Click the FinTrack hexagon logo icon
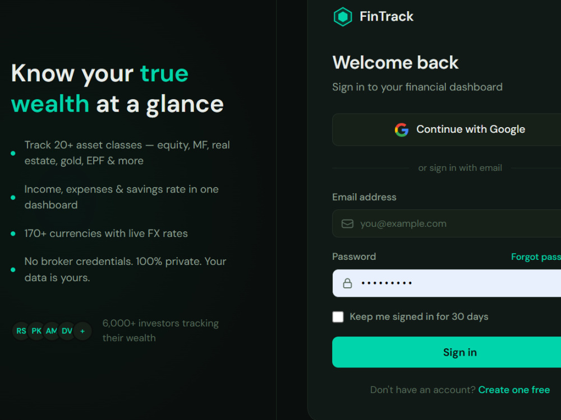This screenshot has height=420, width=561. coord(343,16)
